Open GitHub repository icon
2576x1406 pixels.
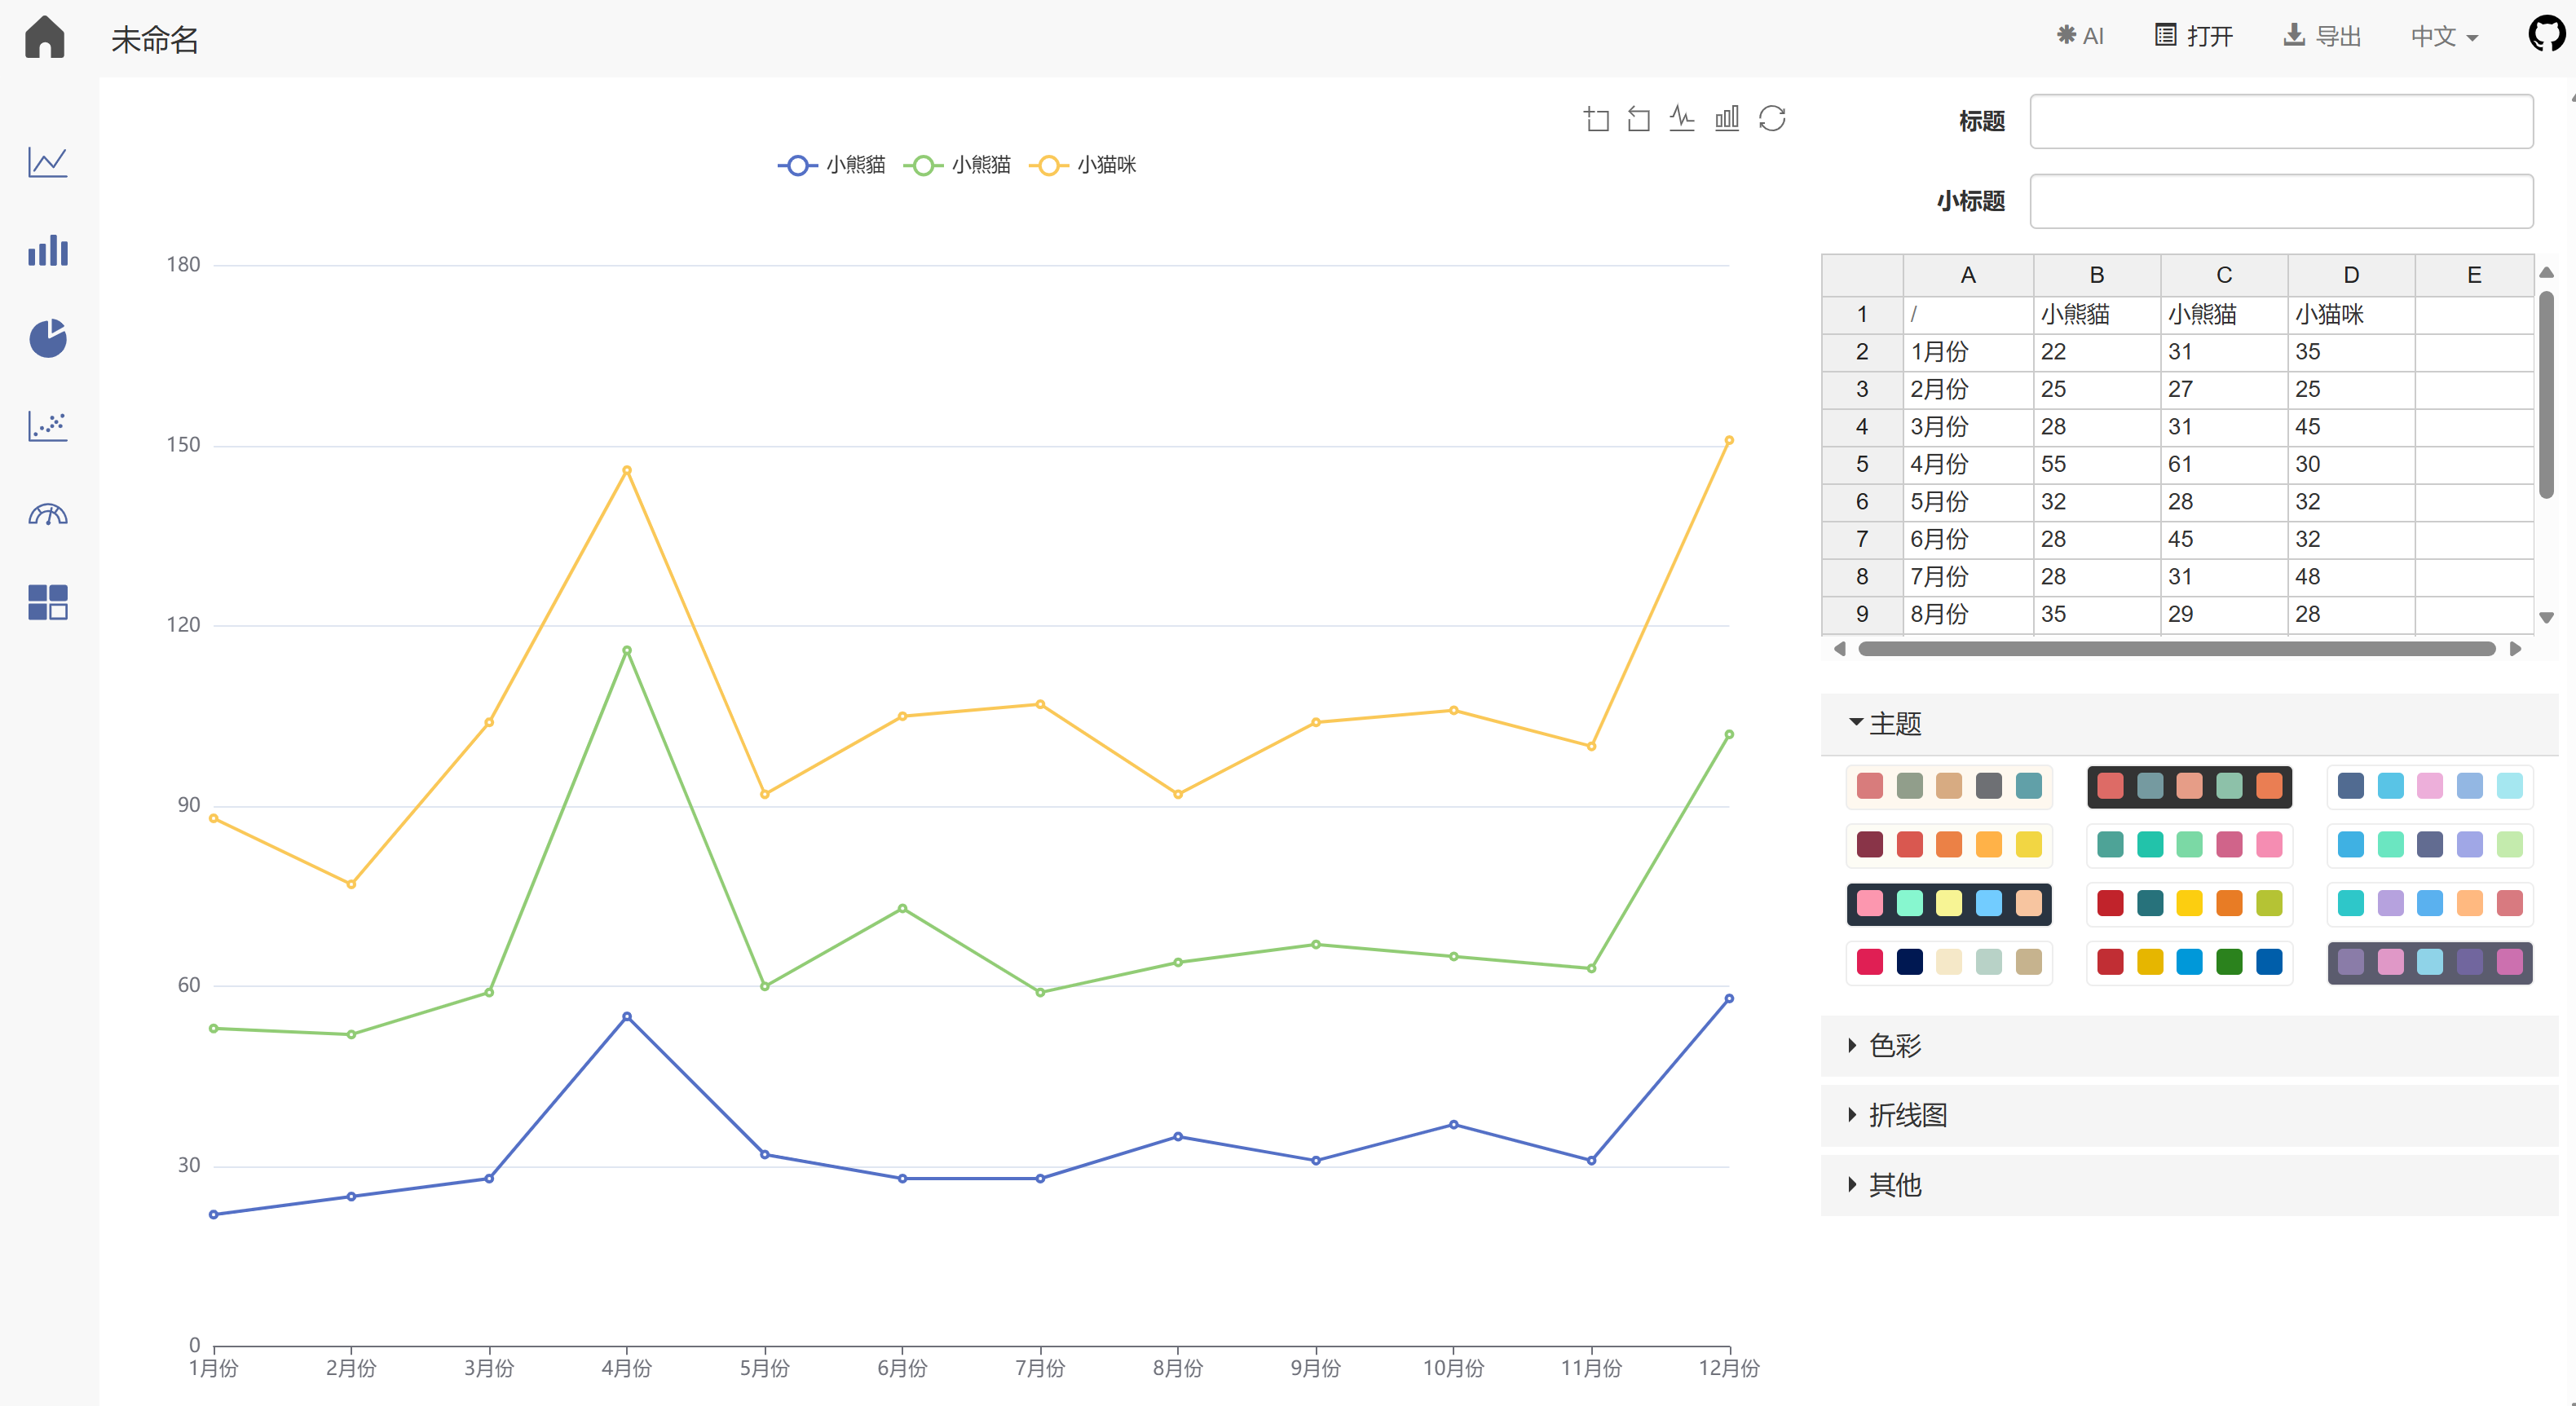2545,34
